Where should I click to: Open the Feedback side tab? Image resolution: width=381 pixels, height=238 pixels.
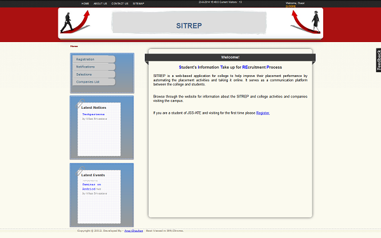tap(378, 60)
